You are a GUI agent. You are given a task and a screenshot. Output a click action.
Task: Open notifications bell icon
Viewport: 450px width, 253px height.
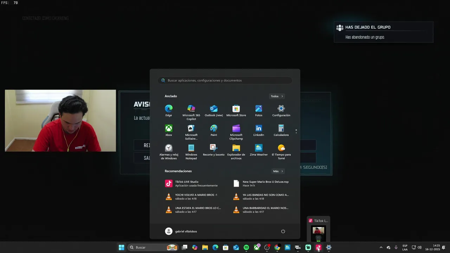point(444,247)
